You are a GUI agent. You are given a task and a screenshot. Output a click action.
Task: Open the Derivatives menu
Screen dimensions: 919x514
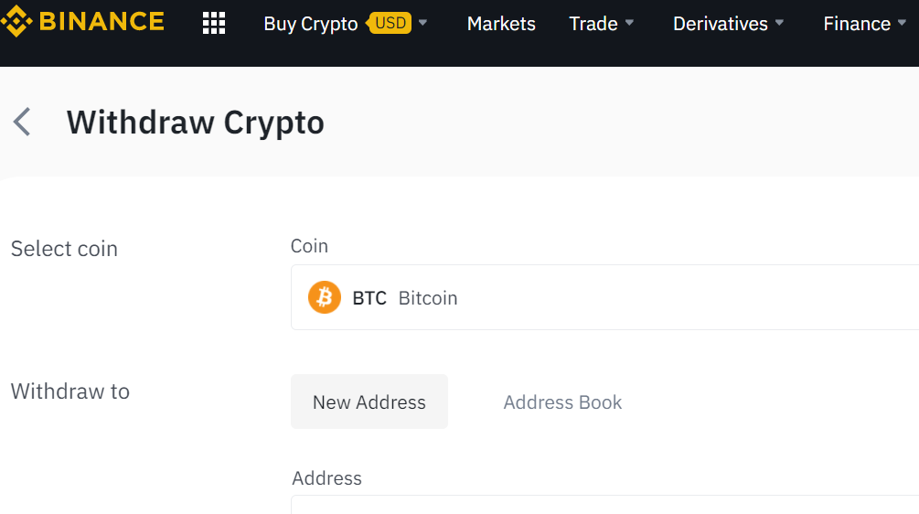click(721, 24)
